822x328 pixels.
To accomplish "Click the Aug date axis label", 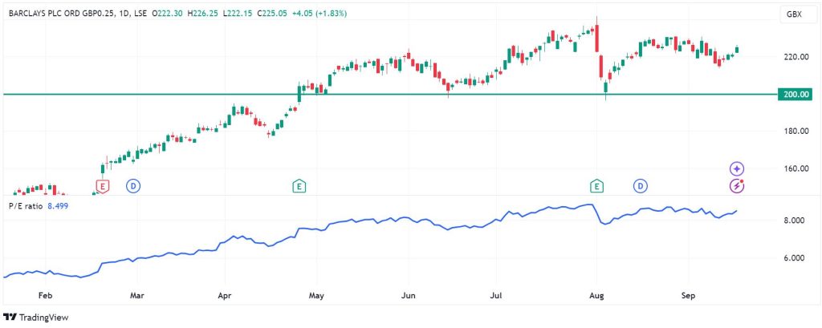I will [596, 296].
